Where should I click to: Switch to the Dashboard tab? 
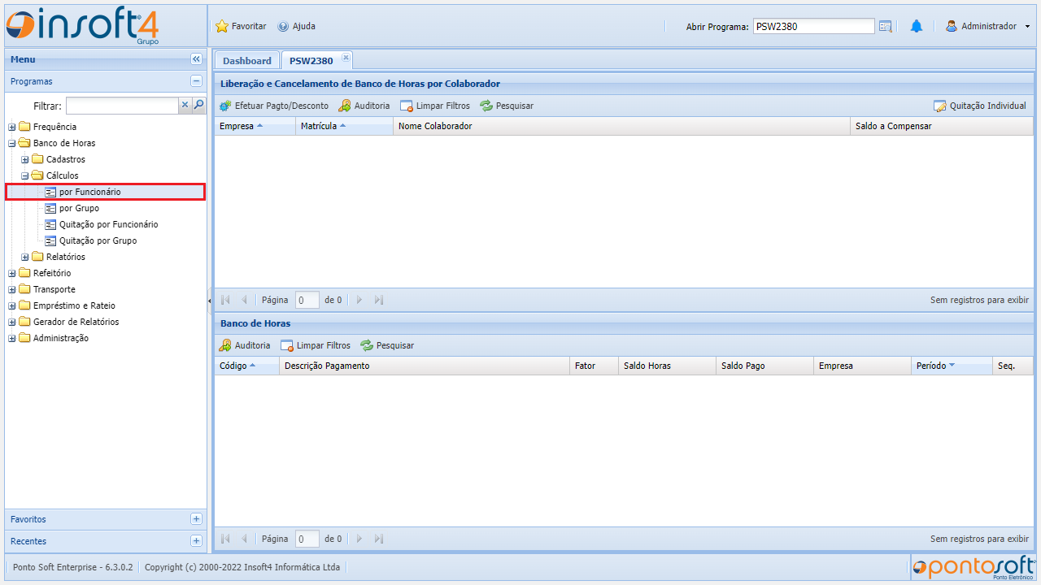246,61
